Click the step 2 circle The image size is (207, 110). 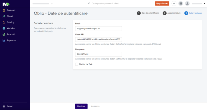pyautogui.click(x=165, y=13)
